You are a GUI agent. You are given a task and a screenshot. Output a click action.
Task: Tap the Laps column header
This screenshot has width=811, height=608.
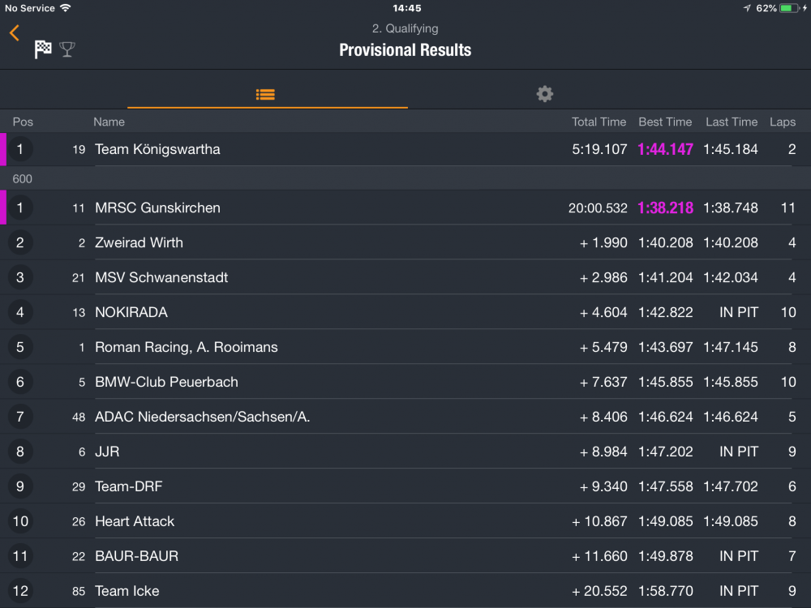click(x=783, y=122)
